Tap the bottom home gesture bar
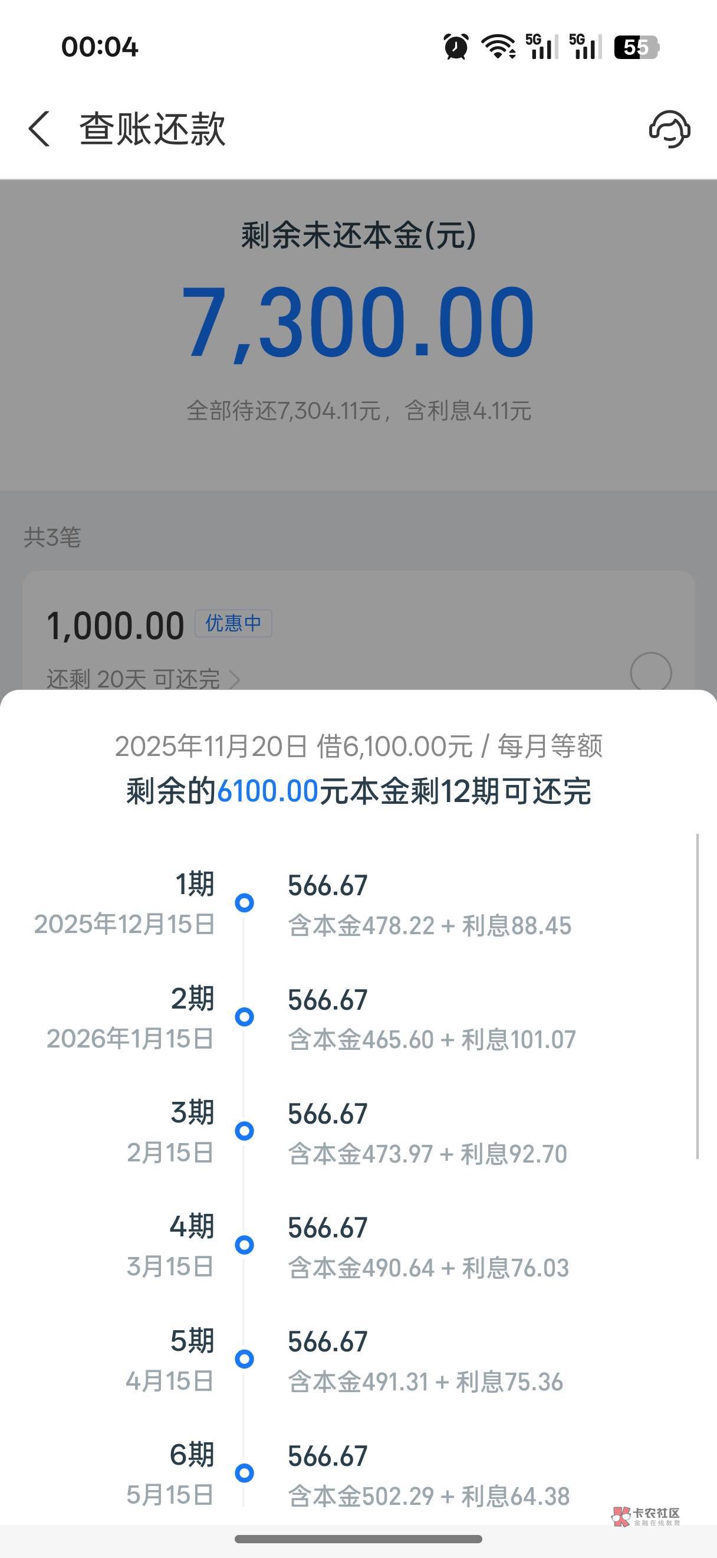717x1558 pixels. tap(358, 1539)
